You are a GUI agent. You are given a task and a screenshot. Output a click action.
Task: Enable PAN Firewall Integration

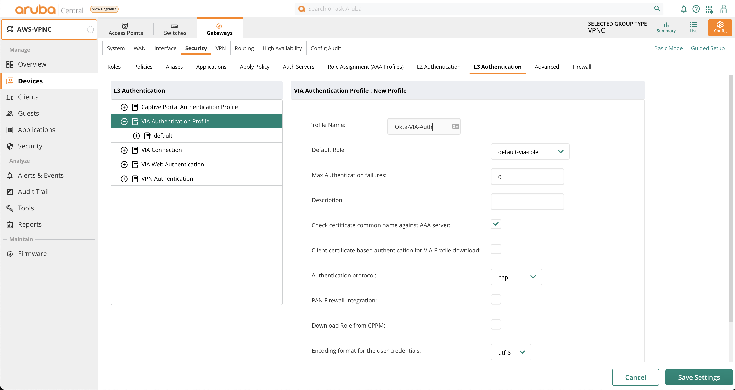coord(496,299)
